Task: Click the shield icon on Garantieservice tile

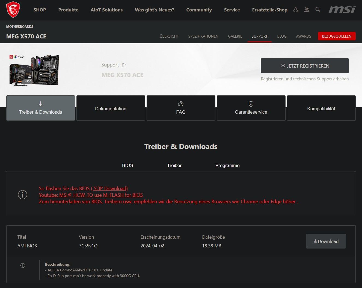Action: [251, 104]
